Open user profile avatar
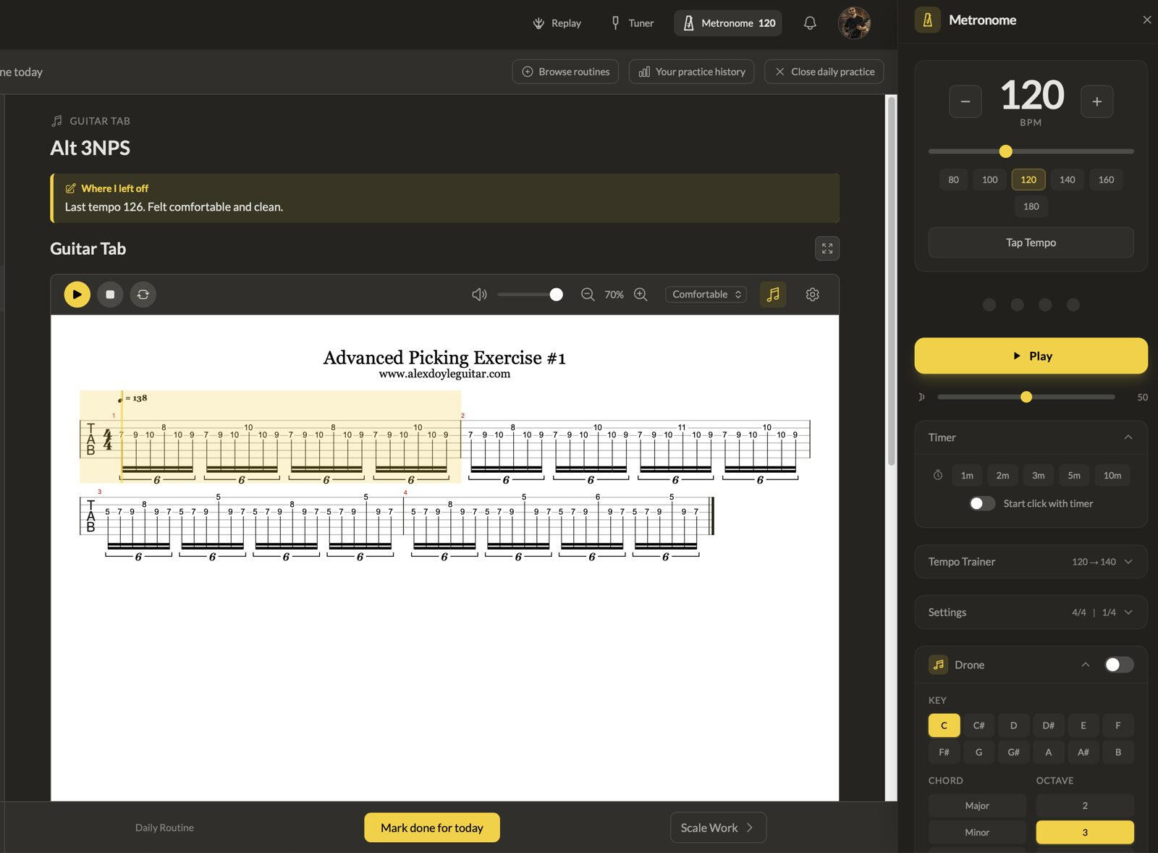This screenshot has height=853, width=1158. click(854, 22)
